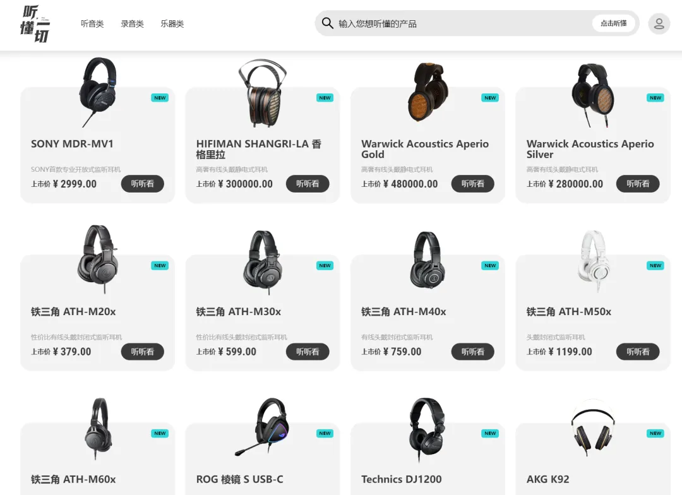Open the AKG K92 headphone image
Viewport: 682px width, 495px height.
coord(593,429)
